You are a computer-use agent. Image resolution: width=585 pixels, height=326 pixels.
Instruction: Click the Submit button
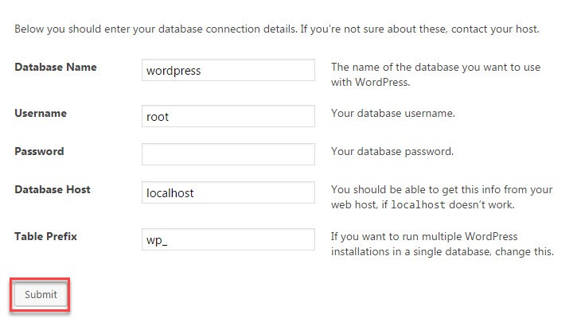click(41, 294)
